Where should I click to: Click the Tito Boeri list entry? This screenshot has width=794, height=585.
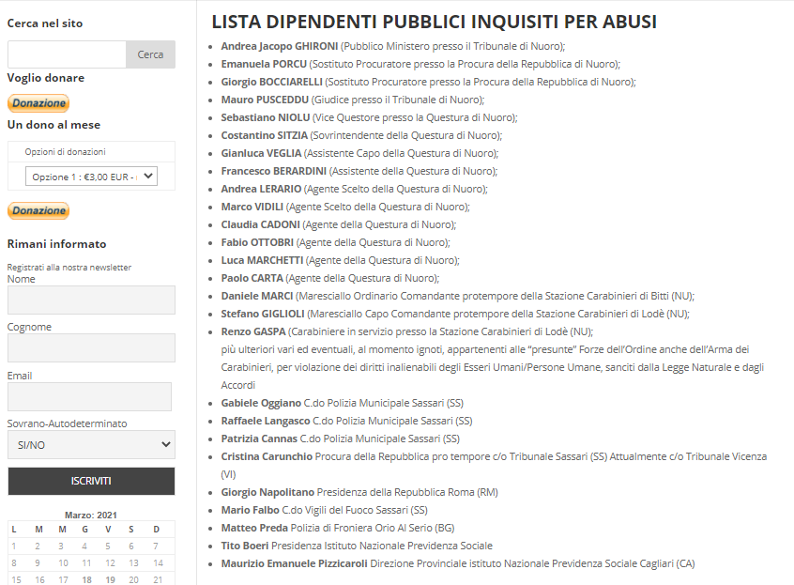(x=245, y=546)
